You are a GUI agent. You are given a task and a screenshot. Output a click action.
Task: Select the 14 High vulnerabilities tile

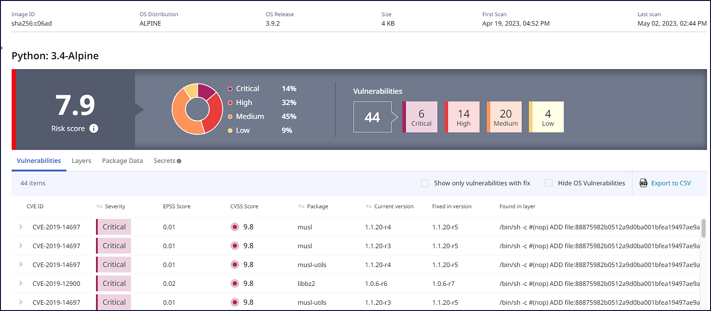pos(462,117)
